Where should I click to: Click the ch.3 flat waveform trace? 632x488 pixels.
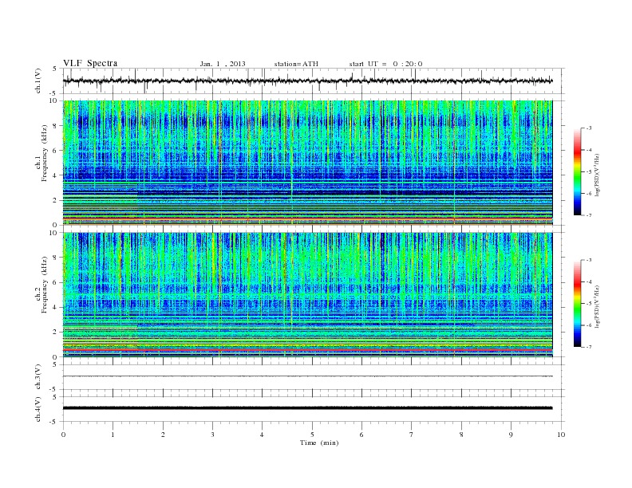(307, 376)
